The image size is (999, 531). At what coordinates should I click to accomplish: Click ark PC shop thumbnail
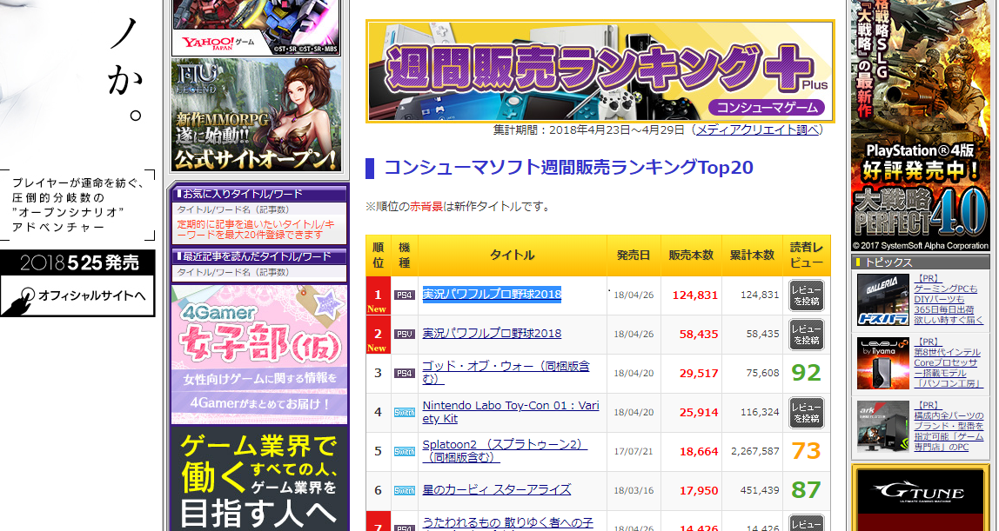(x=882, y=426)
